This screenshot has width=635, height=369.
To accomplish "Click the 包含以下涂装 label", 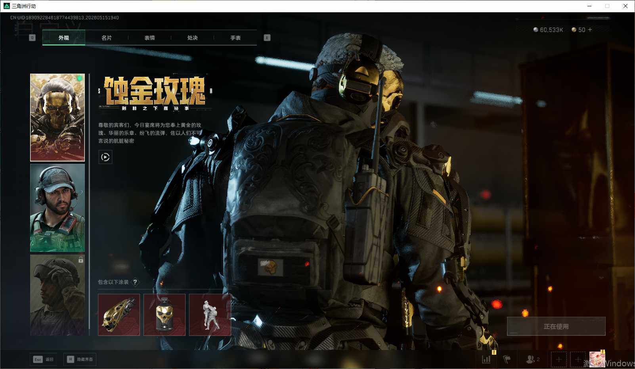I will pyautogui.click(x=113, y=282).
